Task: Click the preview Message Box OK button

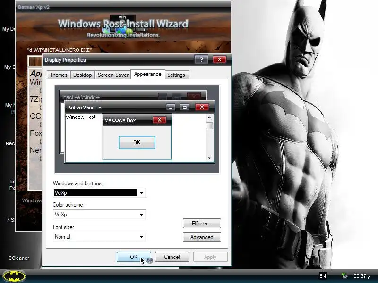Action: (137, 142)
